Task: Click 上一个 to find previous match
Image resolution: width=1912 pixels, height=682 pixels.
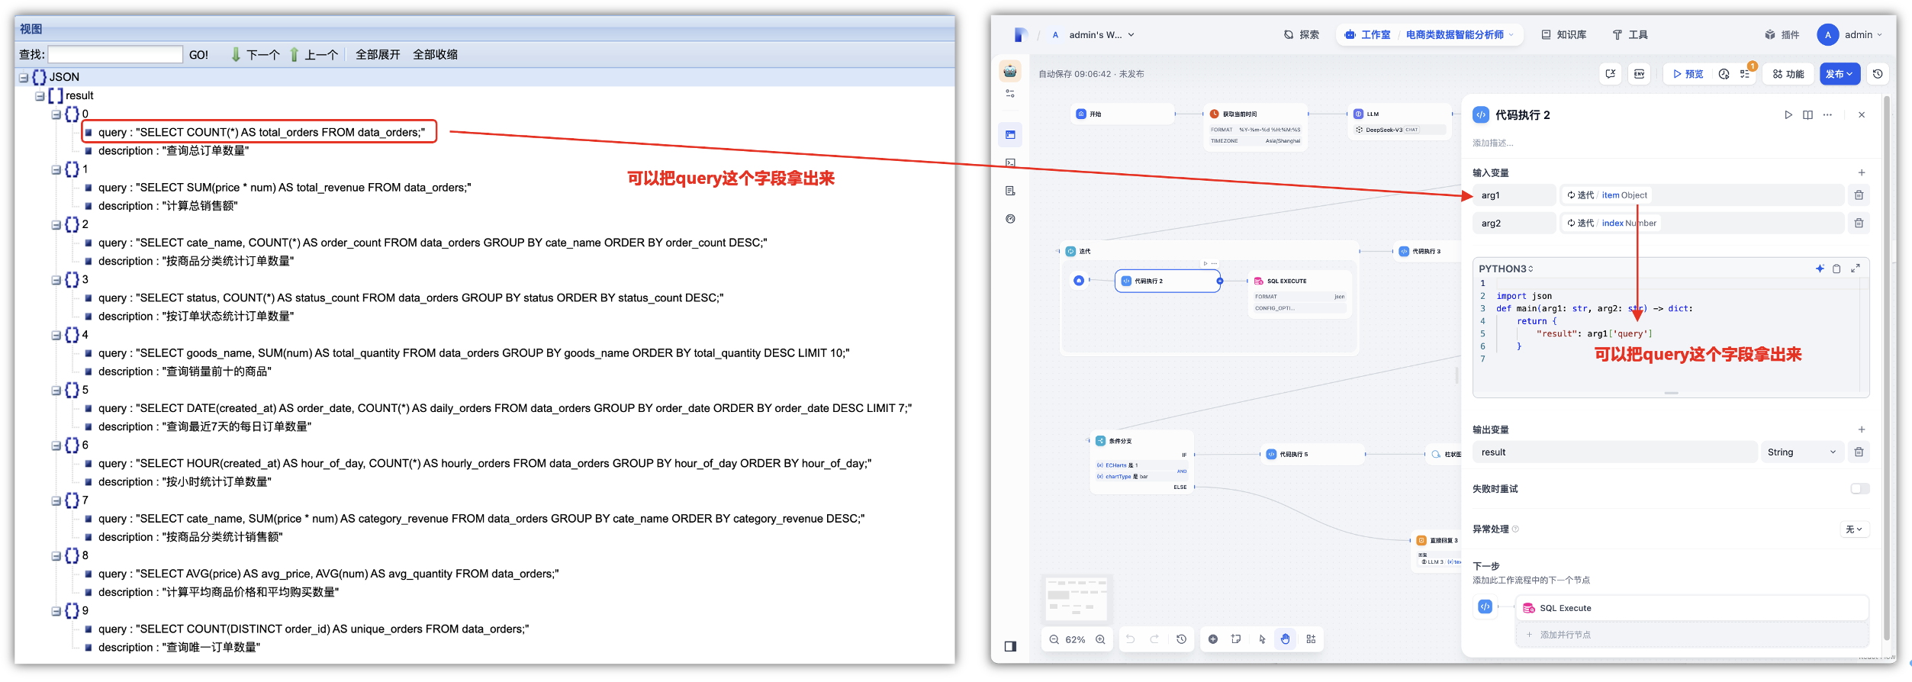Action: pos(314,55)
